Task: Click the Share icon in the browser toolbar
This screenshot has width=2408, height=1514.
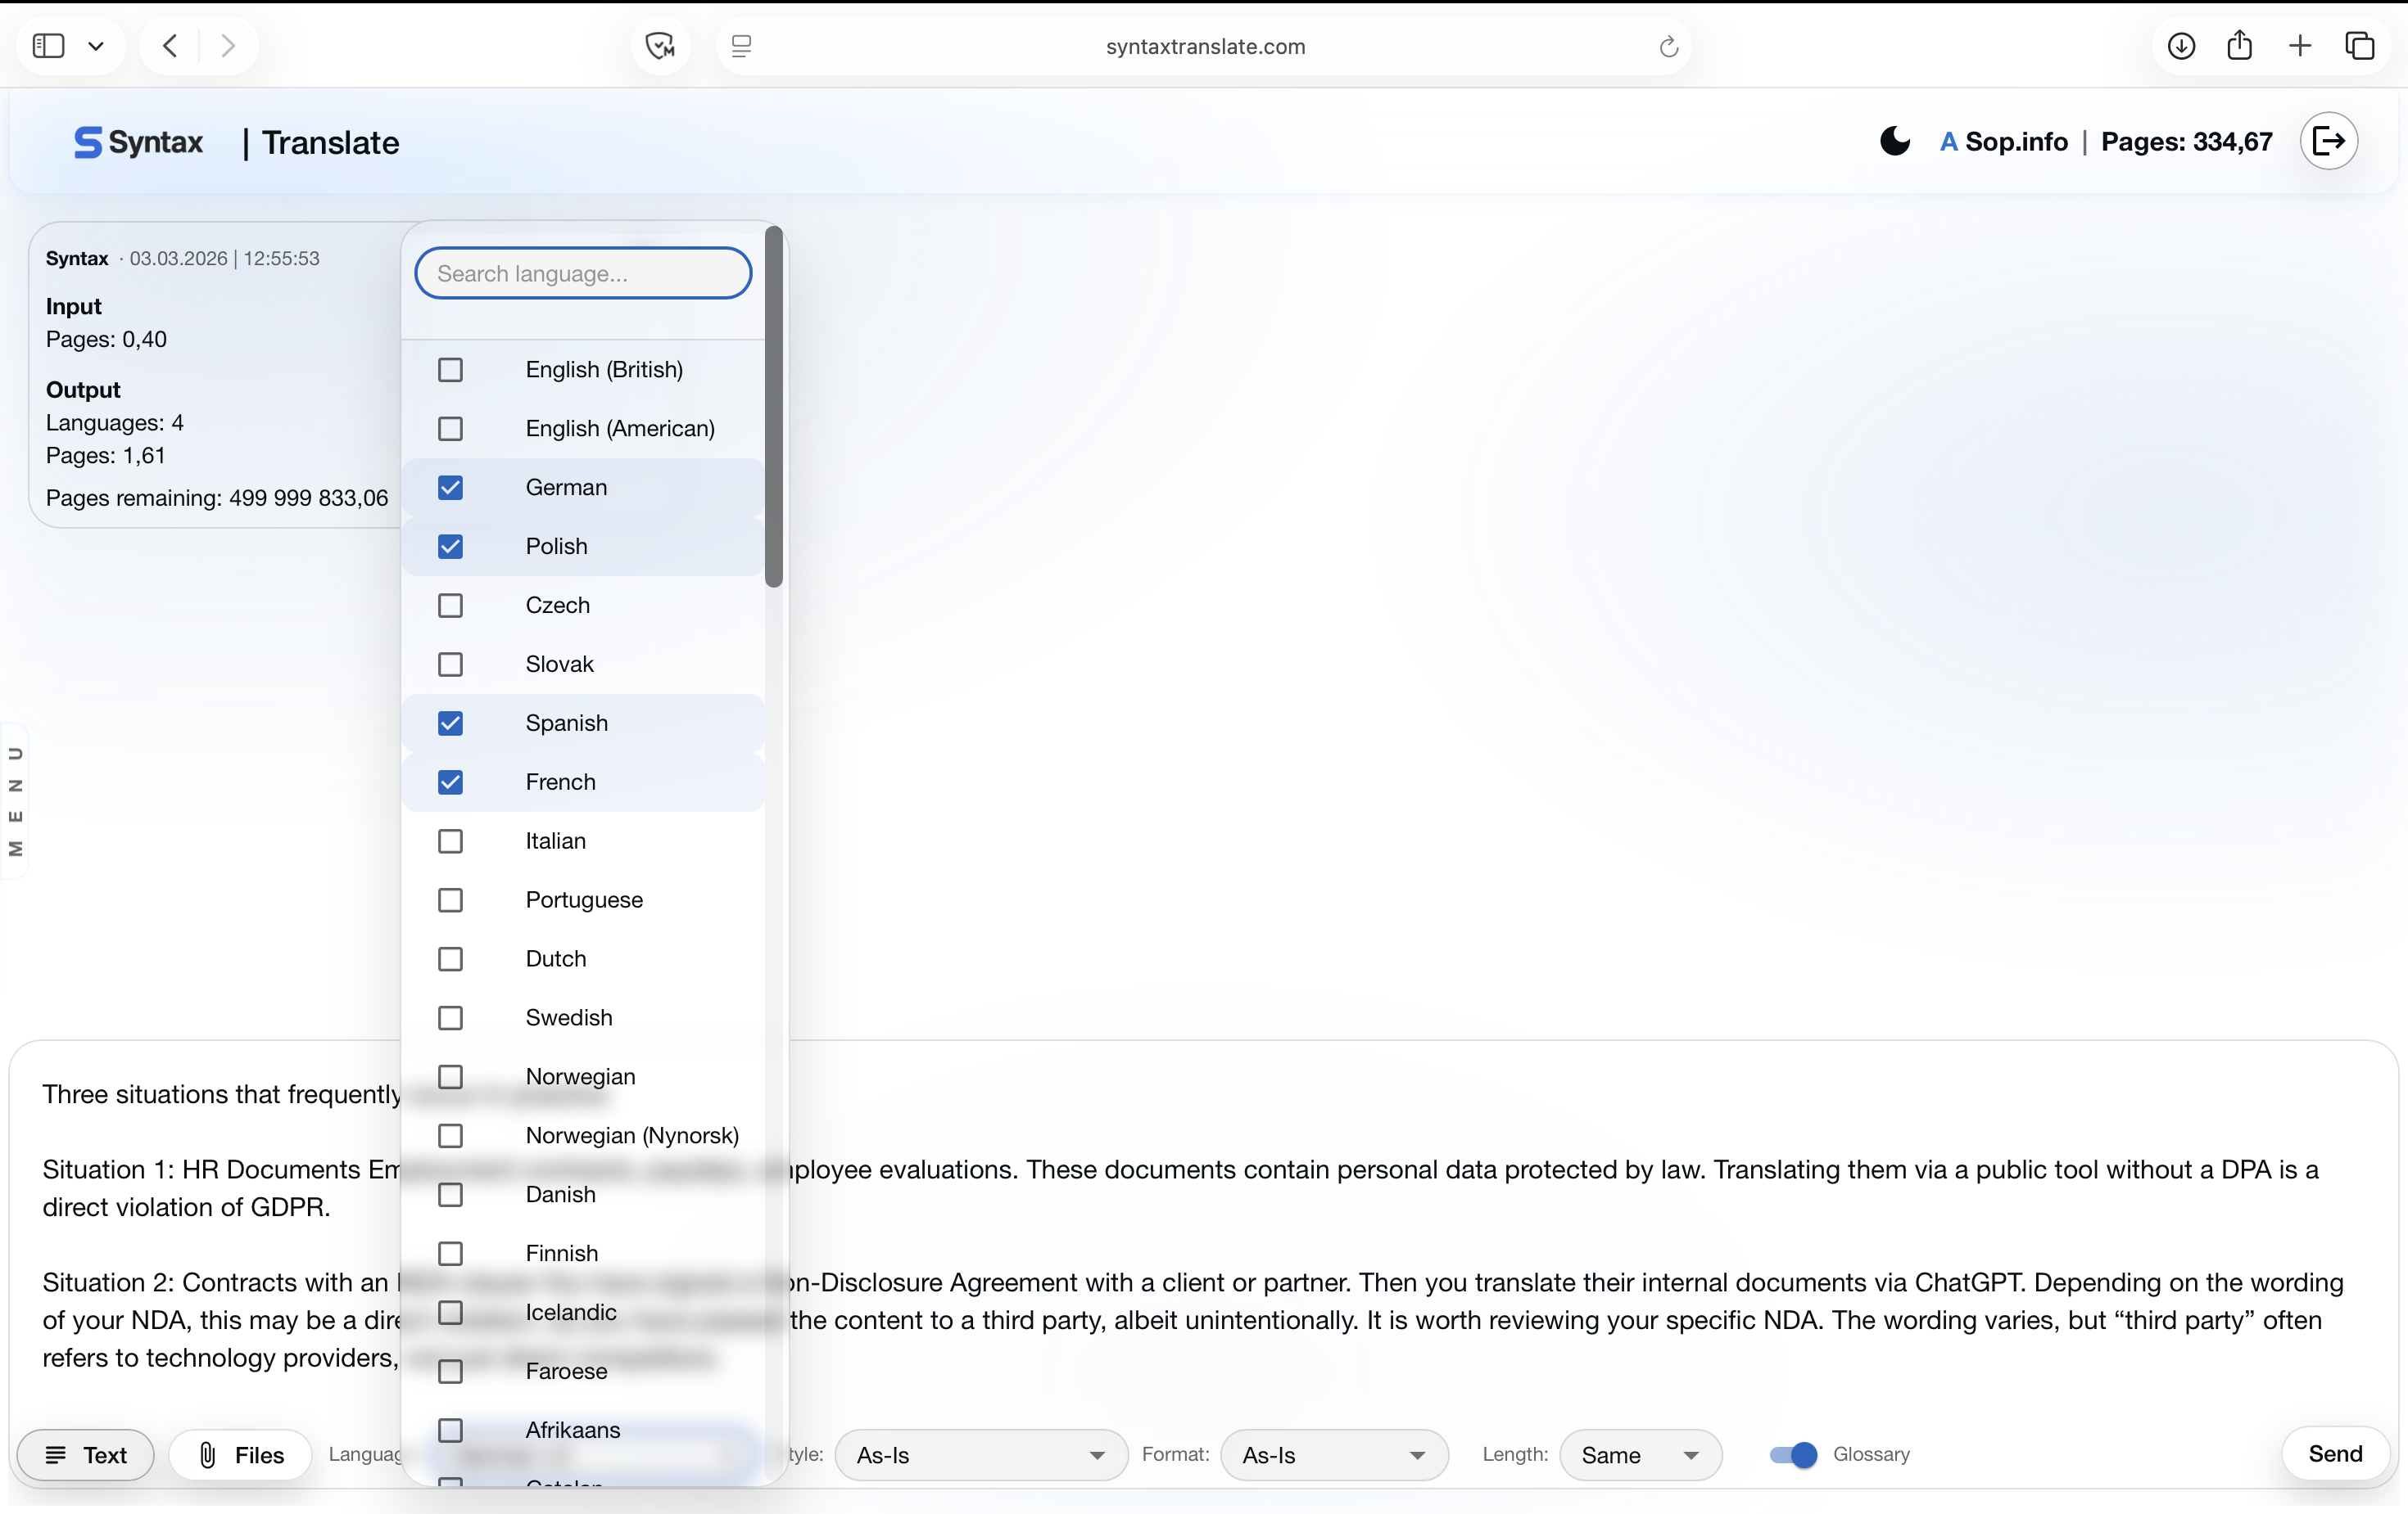Action: (2240, 45)
